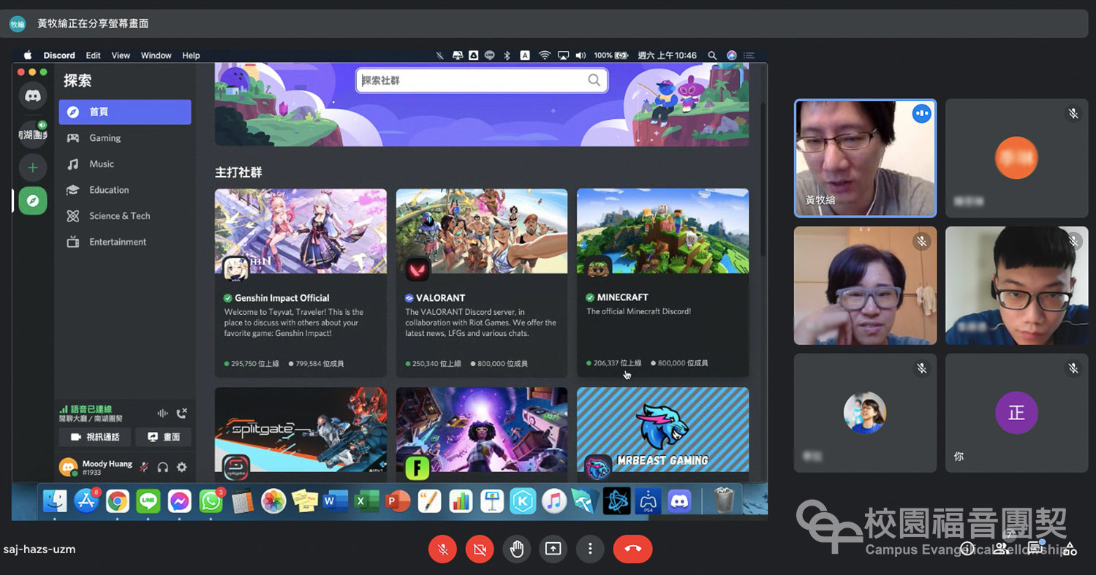Open MrBeast Gaming community card

point(662,433)
